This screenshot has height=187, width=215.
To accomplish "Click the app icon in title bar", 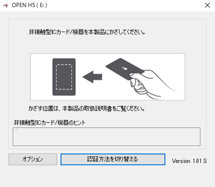I will (x=6, y=5).
